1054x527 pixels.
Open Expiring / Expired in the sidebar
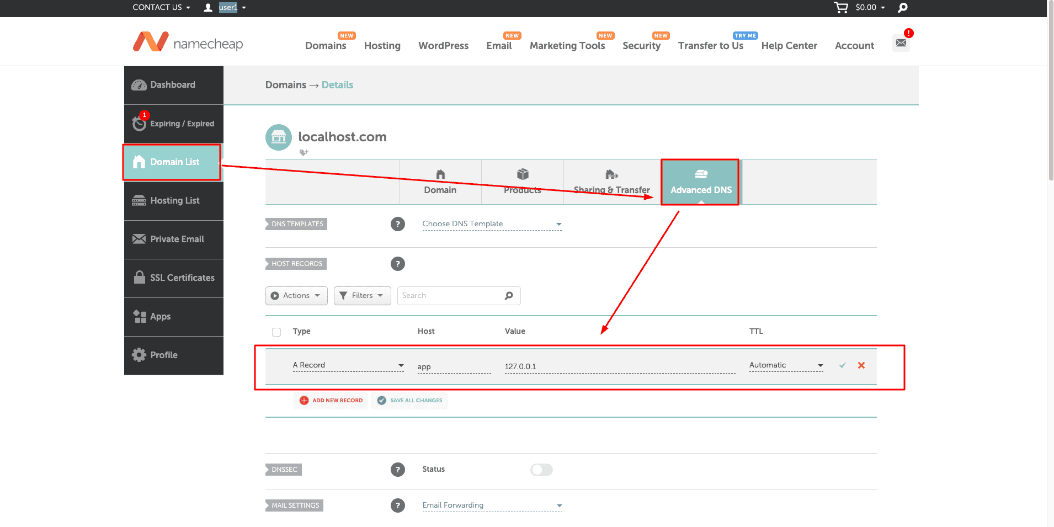[174, 124]
